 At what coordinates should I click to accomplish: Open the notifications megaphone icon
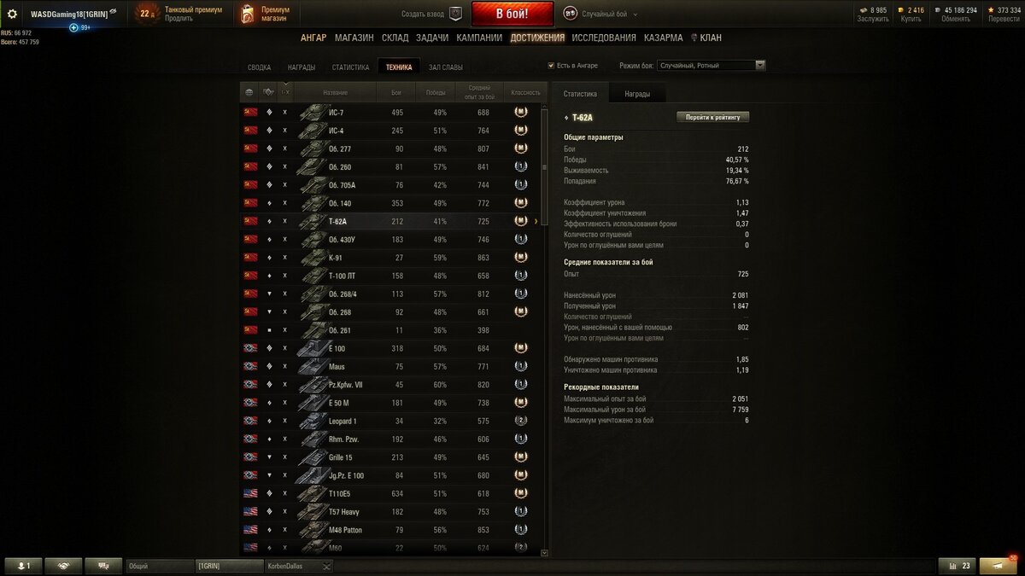[x=998, y=566]
